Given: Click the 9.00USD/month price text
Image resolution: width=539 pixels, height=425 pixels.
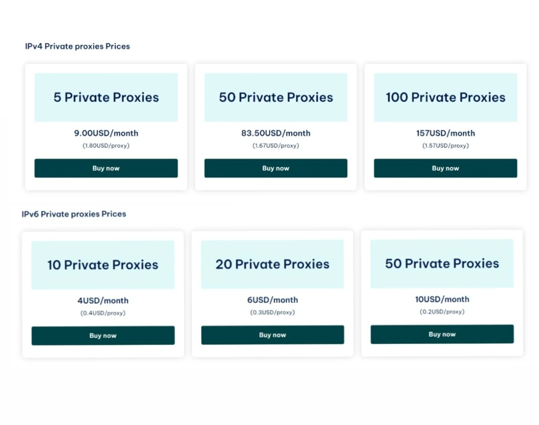Looking at the screenshot, I should click(106, 133).
